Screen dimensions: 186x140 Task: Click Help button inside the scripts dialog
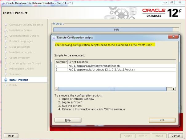tap(68, 120)
